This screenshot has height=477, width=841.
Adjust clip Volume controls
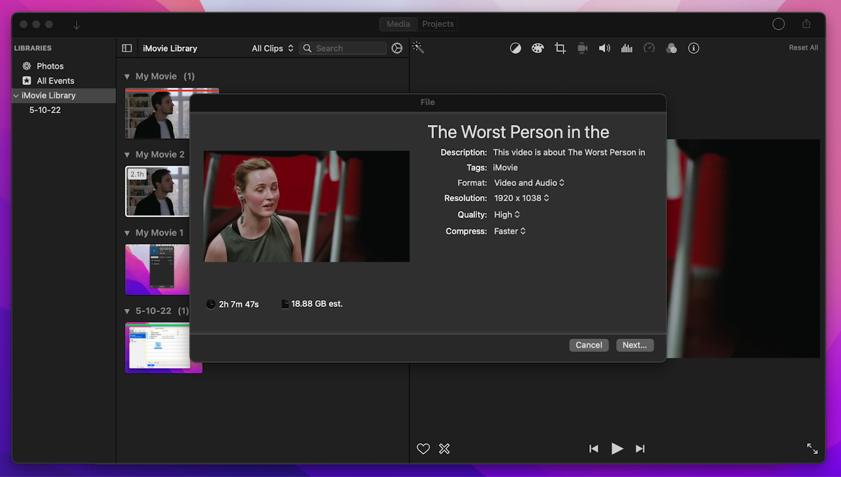tap(605, 48)
